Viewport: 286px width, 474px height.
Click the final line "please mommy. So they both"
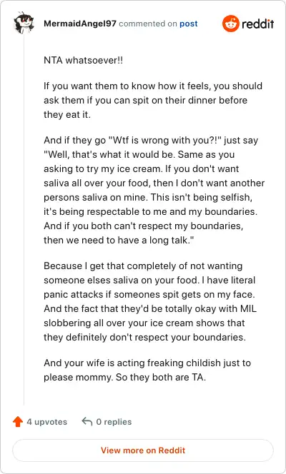point(124,377)
